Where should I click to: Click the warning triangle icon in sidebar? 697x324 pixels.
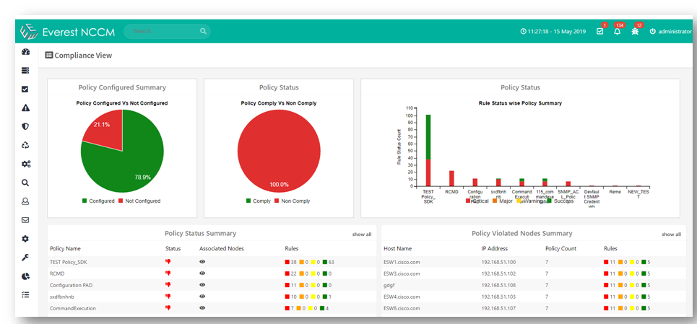[x=25, y=108]
